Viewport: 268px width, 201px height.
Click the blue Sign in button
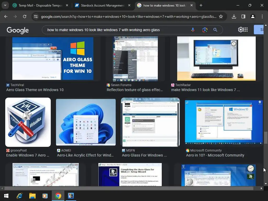pos(259,30)
